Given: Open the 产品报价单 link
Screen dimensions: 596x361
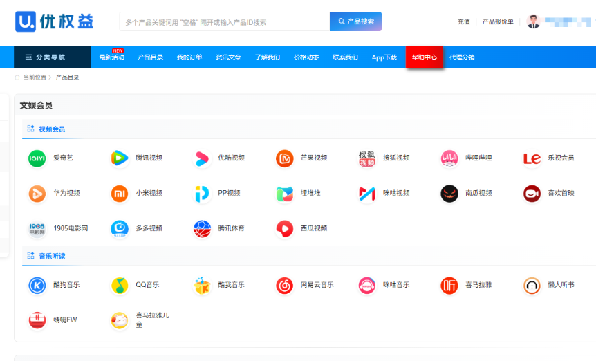Looking at the screenshot, I should [x=498, y=21].
